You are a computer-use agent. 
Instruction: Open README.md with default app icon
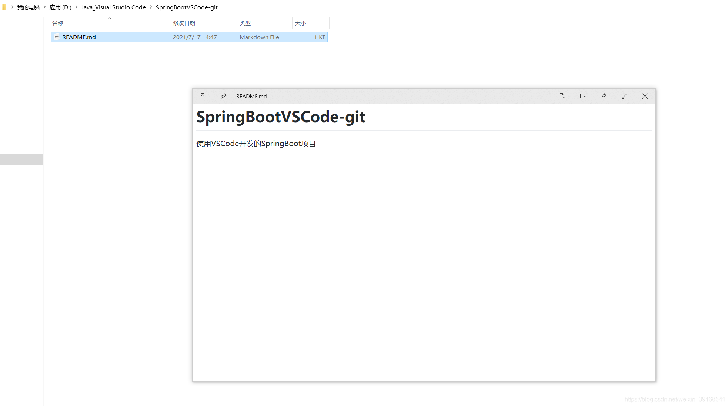pyautogui.click(x=562, y=96)
